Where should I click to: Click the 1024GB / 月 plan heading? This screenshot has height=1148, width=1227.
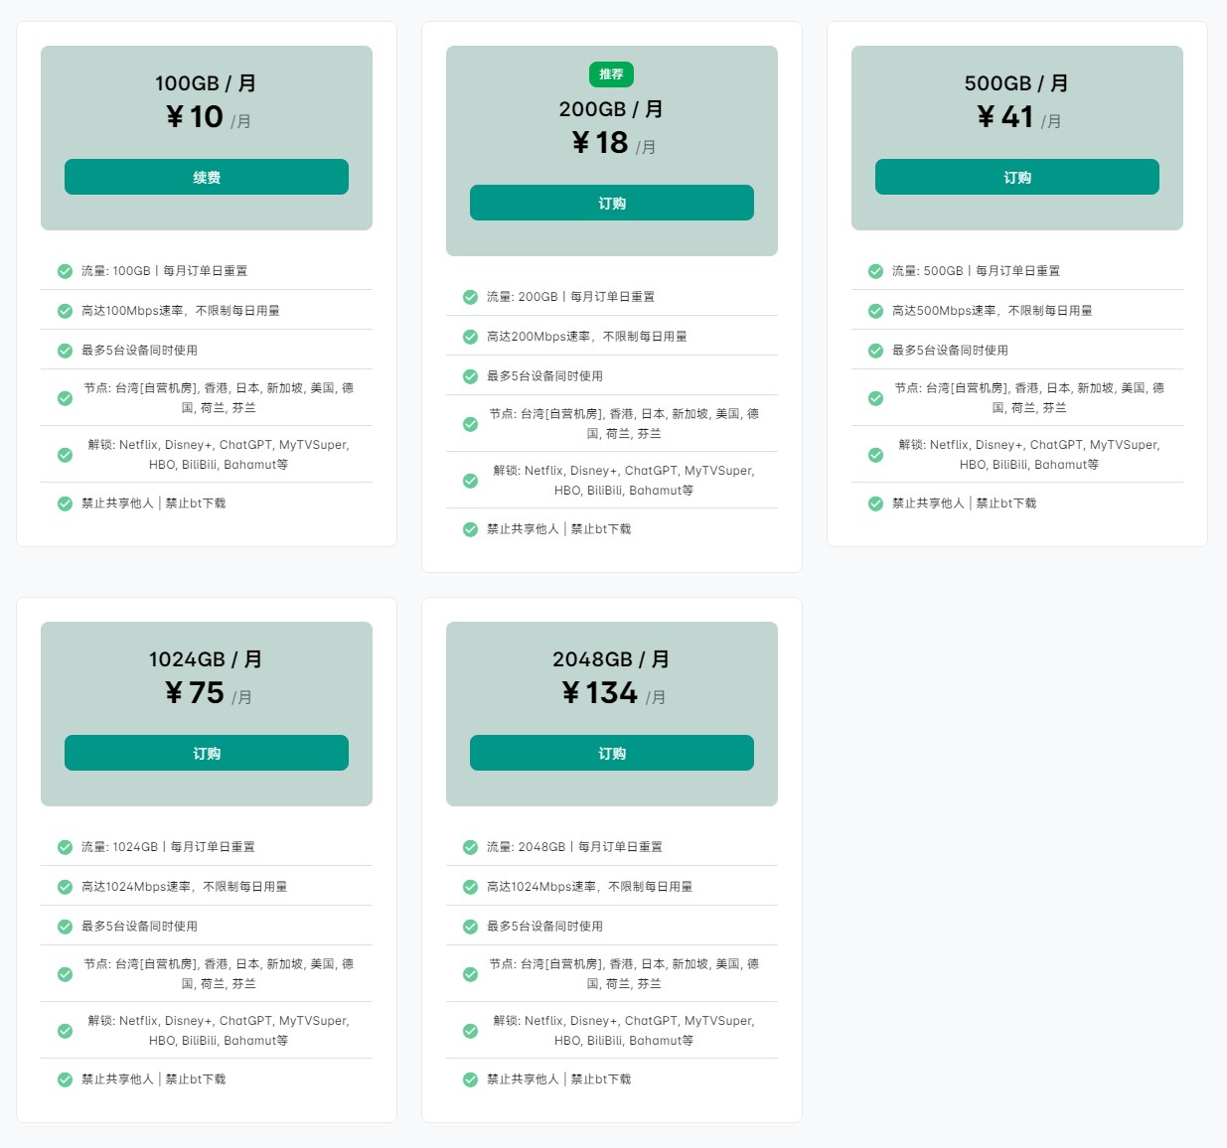point(206,659)
